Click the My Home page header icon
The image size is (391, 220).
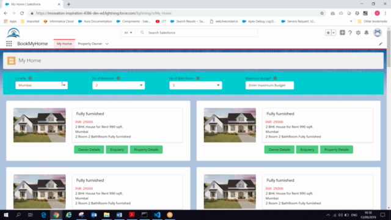[11, 61]
